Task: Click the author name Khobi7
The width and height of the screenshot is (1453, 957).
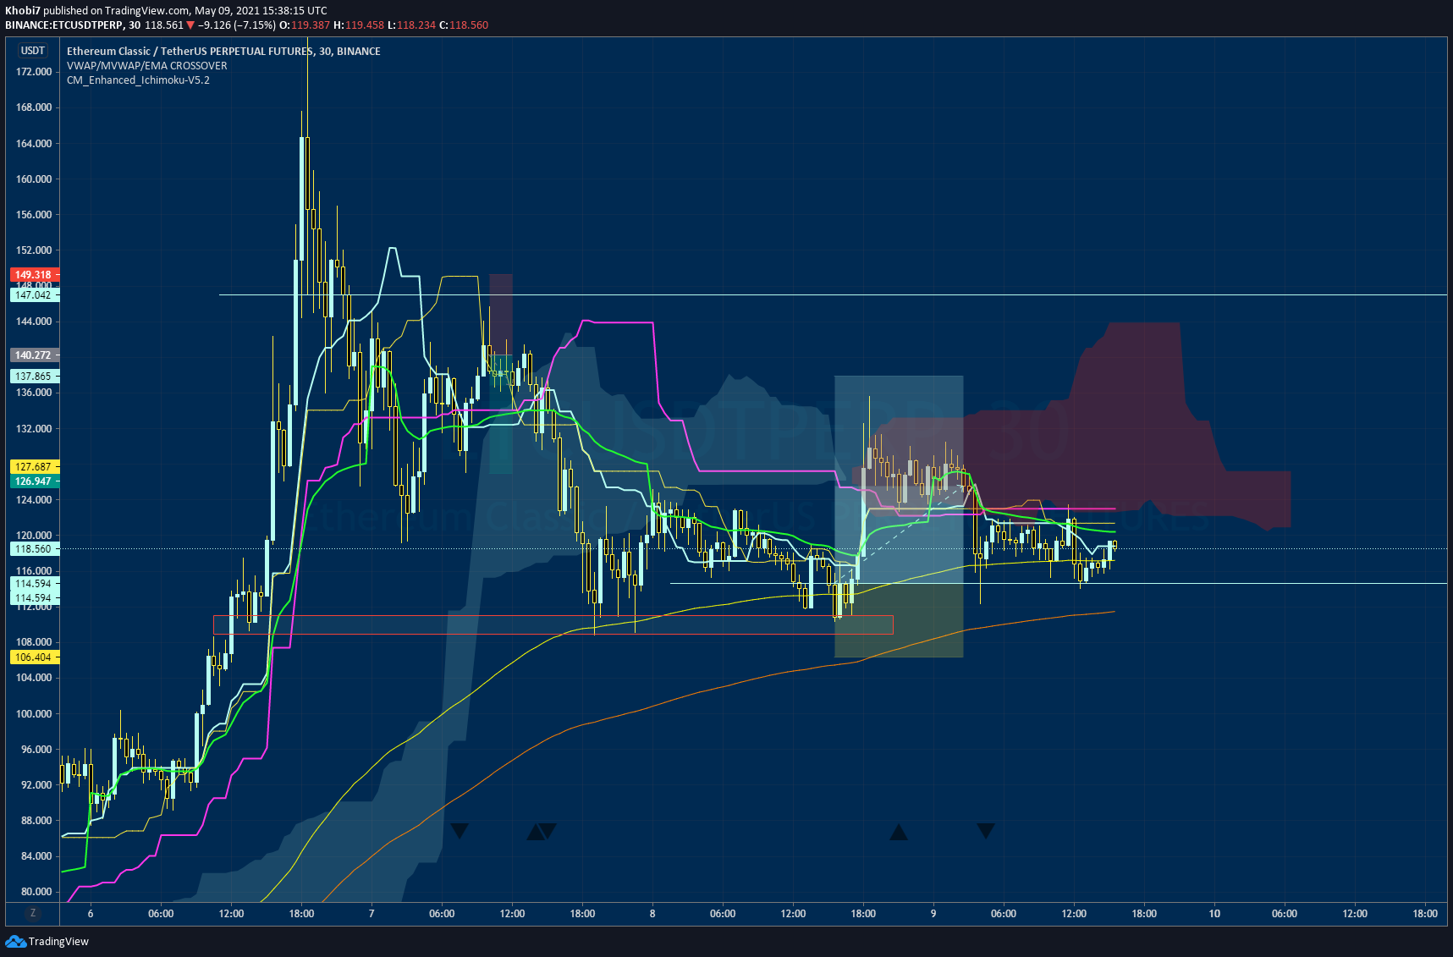Action: pos(23,10)
